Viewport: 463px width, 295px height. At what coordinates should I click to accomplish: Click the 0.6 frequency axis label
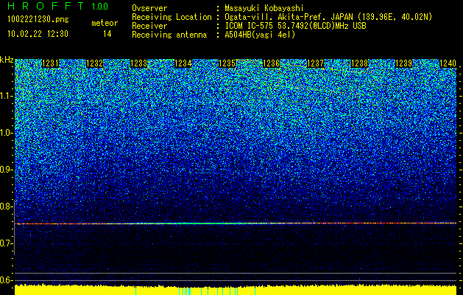coord(6,280)
